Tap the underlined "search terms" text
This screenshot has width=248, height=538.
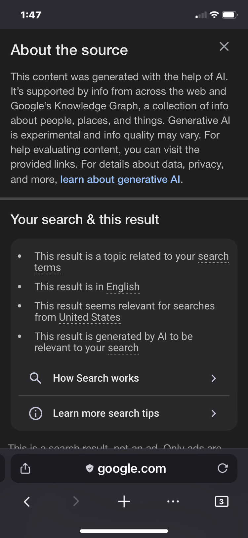click(213, 256)
